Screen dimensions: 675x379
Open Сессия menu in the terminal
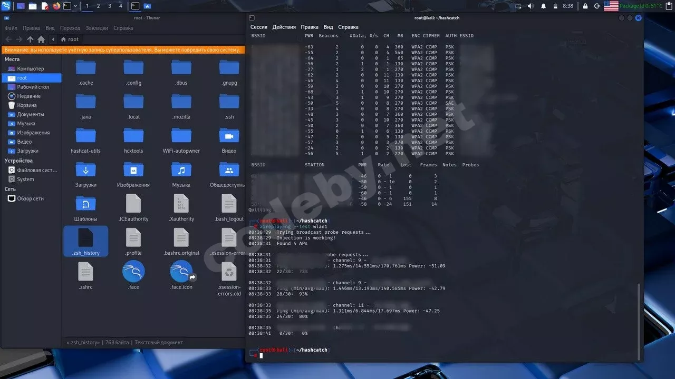[259, 27]
